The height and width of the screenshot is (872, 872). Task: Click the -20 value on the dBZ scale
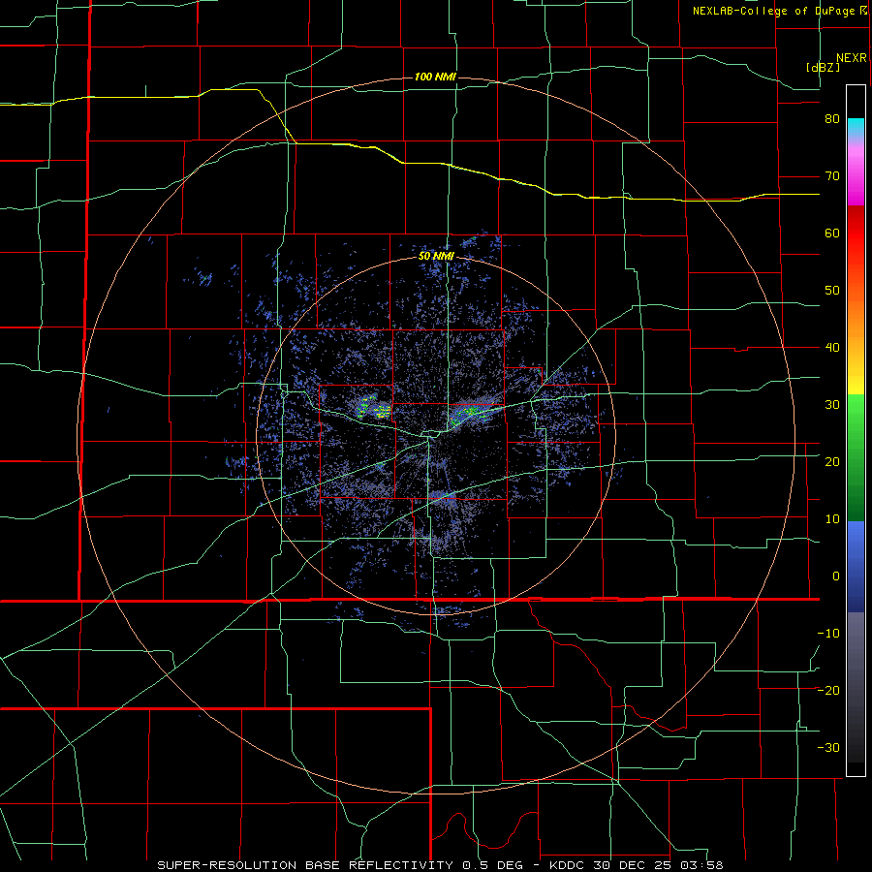click(x=828, y=690)
